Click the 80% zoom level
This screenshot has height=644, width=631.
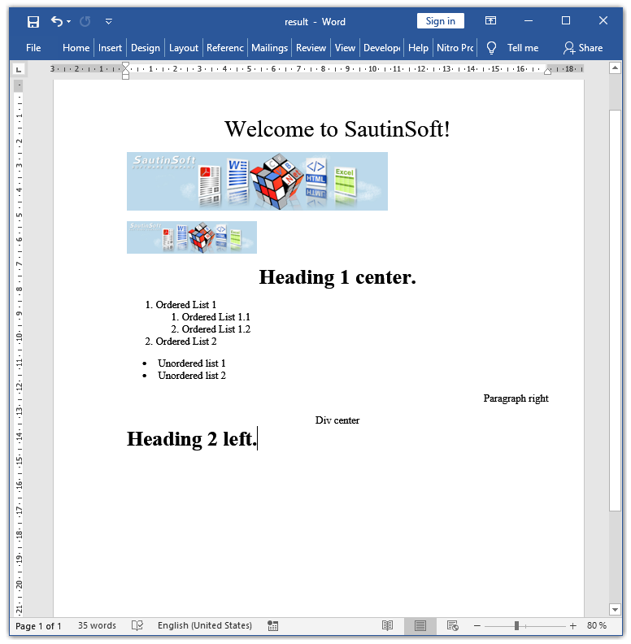[x=596, y=626]
